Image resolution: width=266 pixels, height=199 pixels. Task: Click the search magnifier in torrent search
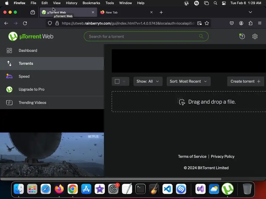[x=201, y=36]
